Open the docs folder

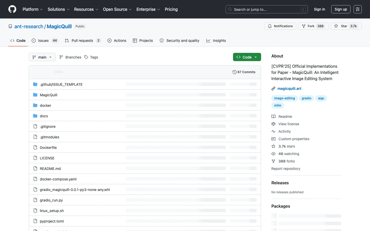44,116
